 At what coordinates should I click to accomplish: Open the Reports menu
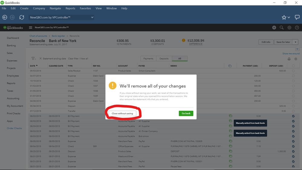pos(70,8)
